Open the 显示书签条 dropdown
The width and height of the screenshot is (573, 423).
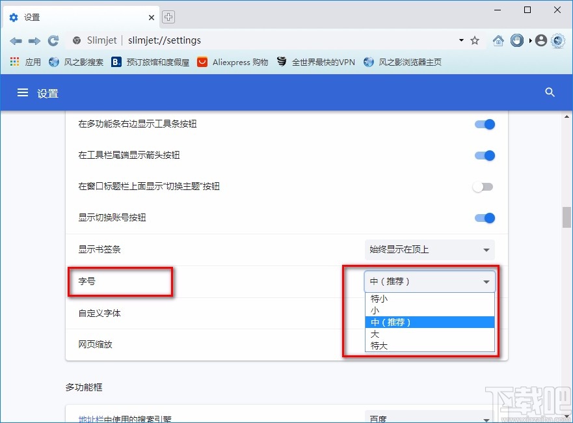pos(429,250)
